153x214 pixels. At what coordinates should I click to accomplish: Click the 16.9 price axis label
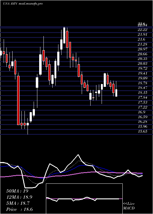click(141, 112)
